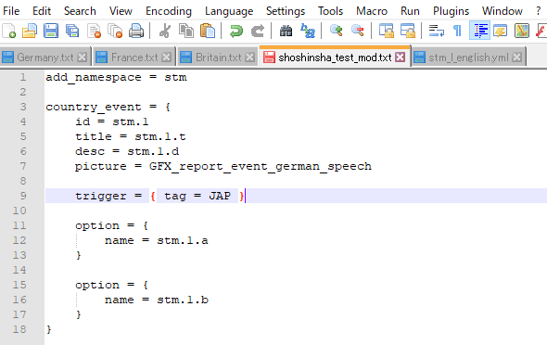This screenshot has width=547, height=345.
Task: Open the Encoding menu
Action: click(x=169, y=11)
